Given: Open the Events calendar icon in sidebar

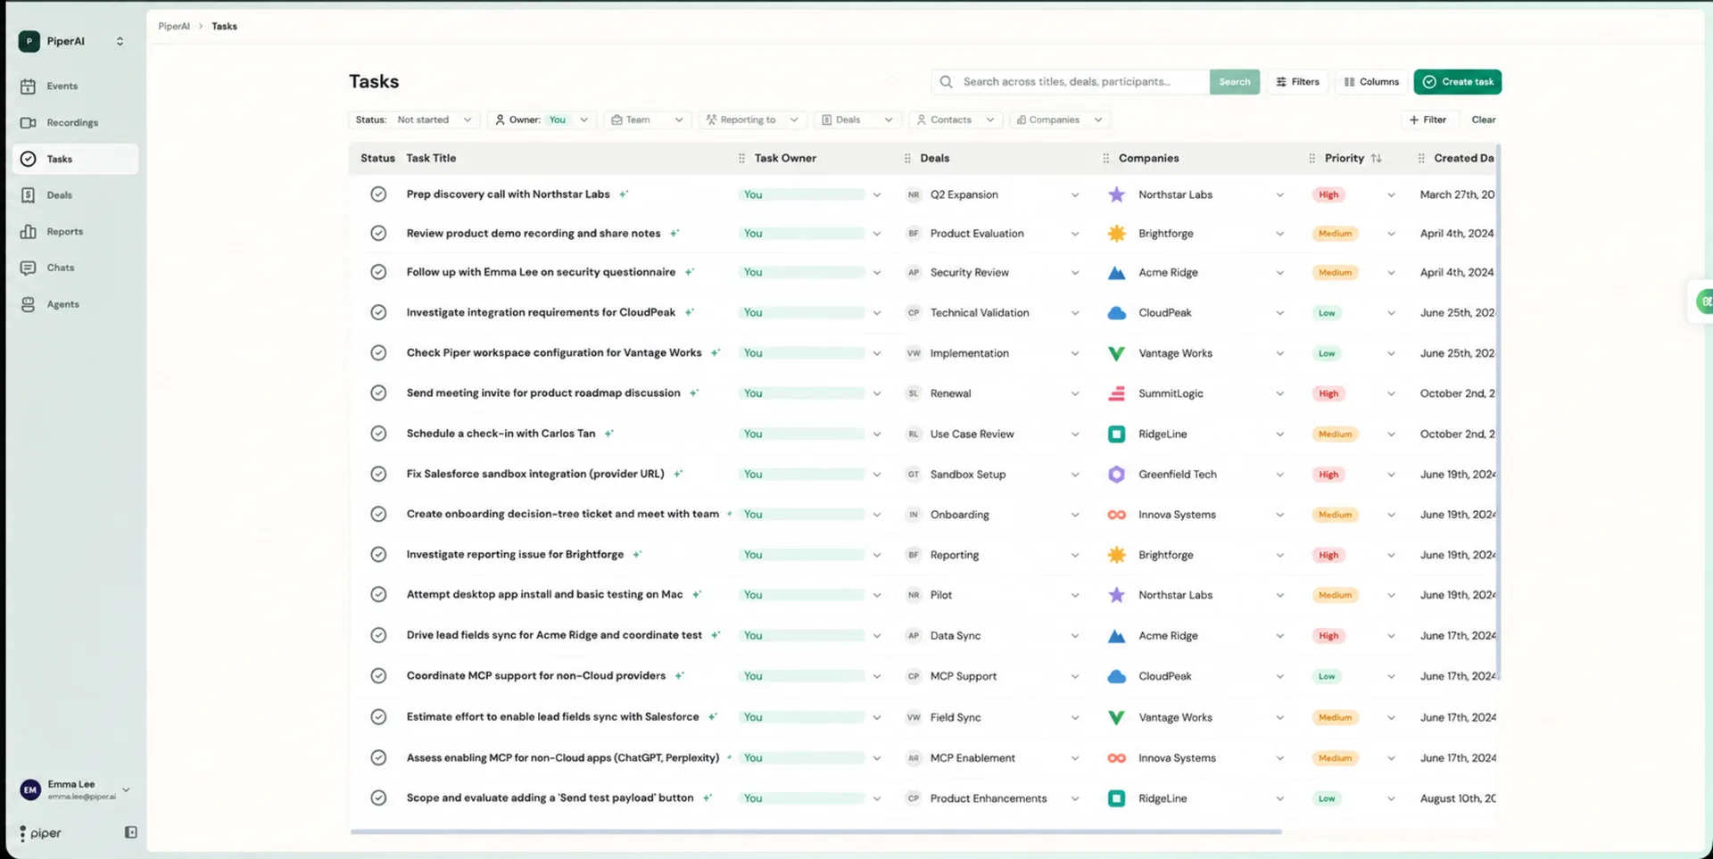Looking at the screenshot, I should (x=29, y=87).
